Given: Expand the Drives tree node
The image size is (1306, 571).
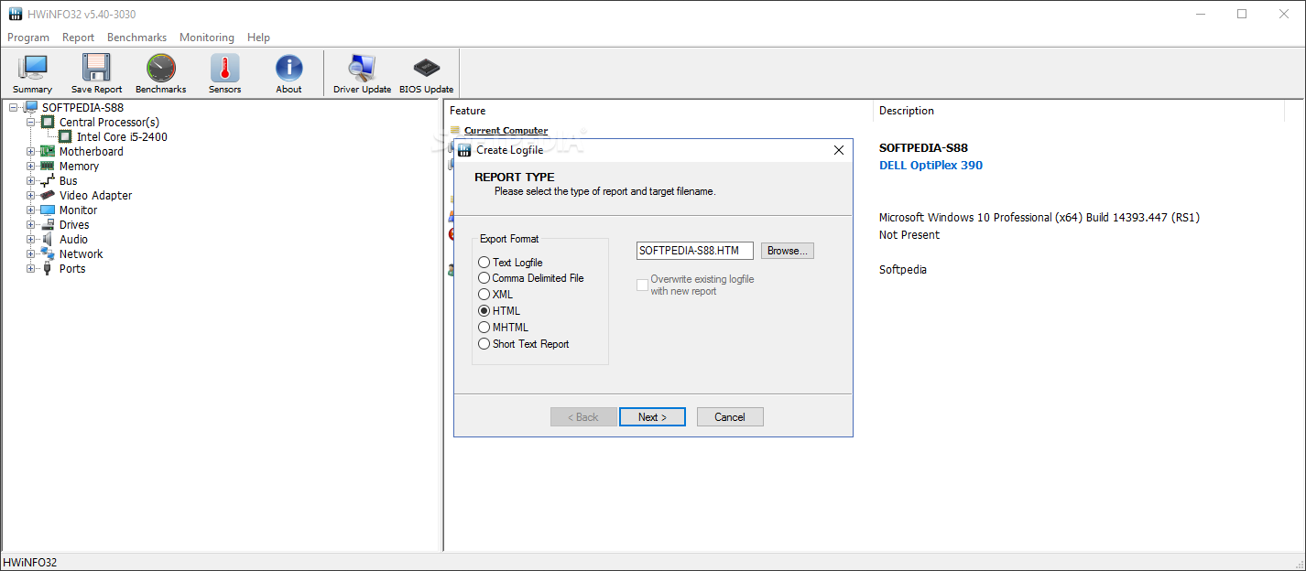Looking at the screenshot, I should point(31,224).
